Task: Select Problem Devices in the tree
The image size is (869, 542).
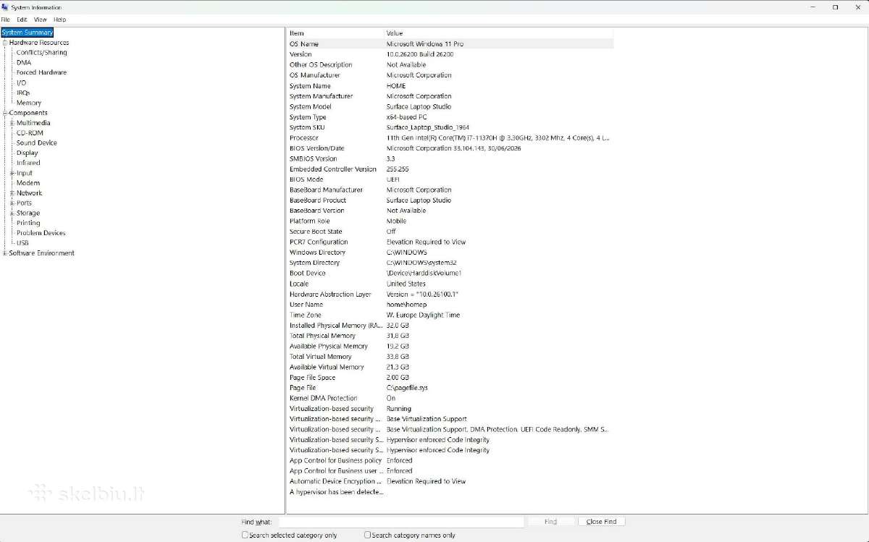Action: pyautogui.click(x=41, y=233)
